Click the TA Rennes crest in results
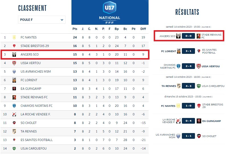This screenshot has width=226, height=155. click(x=178, y=86)
